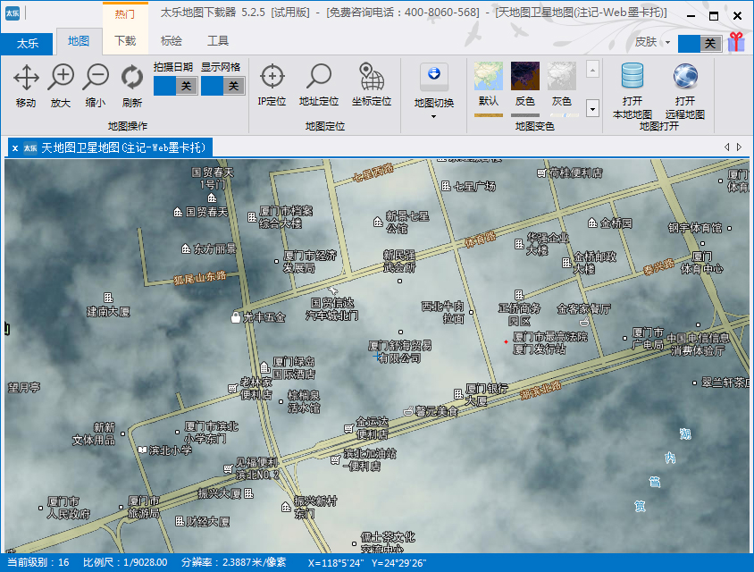Screen dimensions: 754x572
Task: Open 地址定位 address search tool
Action: [x=319, y=85]
